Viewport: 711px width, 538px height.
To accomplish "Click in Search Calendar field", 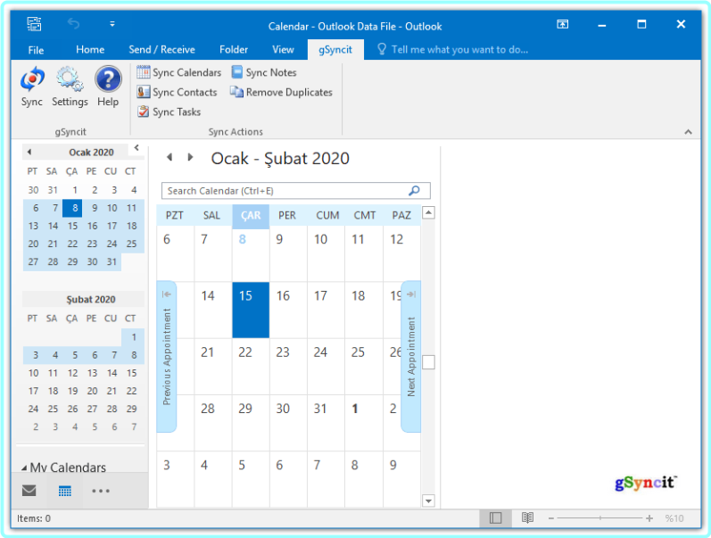I will 285,191.
